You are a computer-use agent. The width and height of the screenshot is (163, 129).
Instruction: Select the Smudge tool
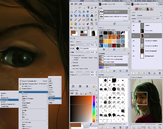(84, 24)
